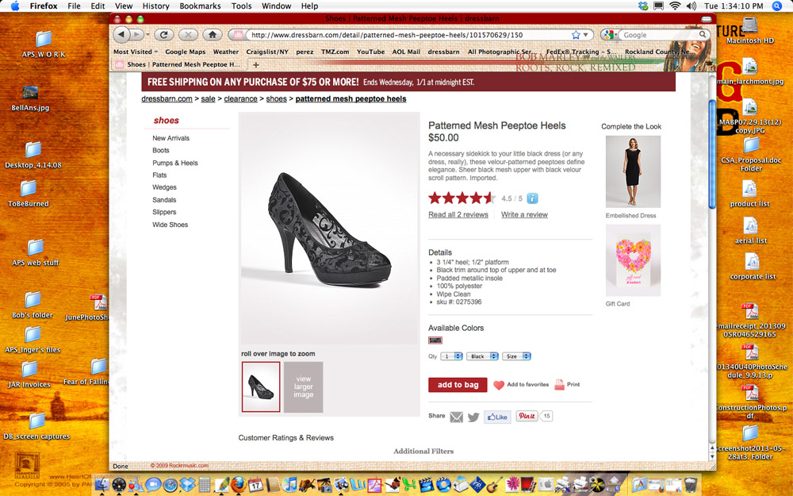This screenshot has height=496, width=793.
Task: Click the five-star rating display
Action: [461, 198]
